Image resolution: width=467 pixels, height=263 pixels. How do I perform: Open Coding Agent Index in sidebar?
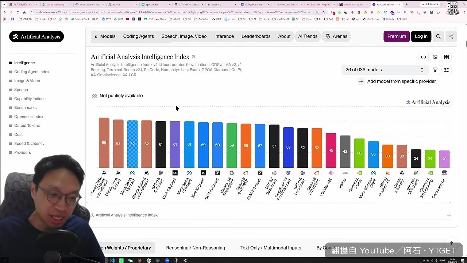point(32,72)
